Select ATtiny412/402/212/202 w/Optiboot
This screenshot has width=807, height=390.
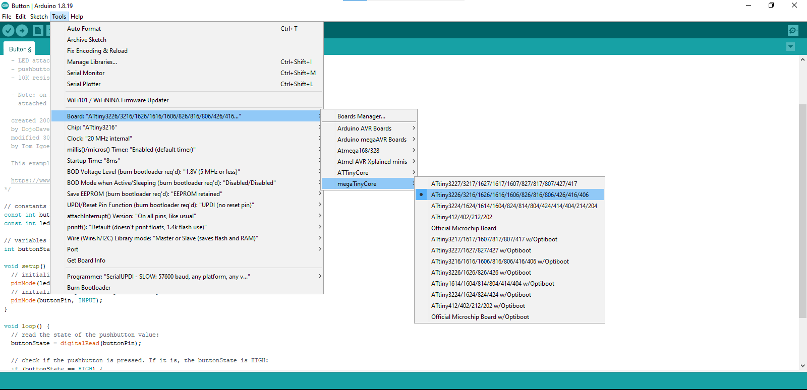(x=509, y=306)
